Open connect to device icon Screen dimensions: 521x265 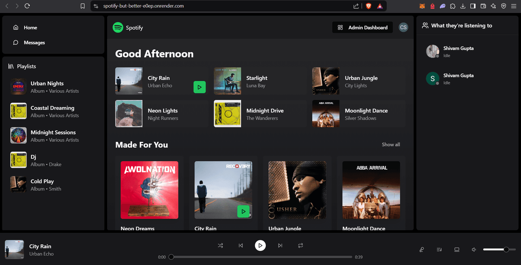coord(457,250)
